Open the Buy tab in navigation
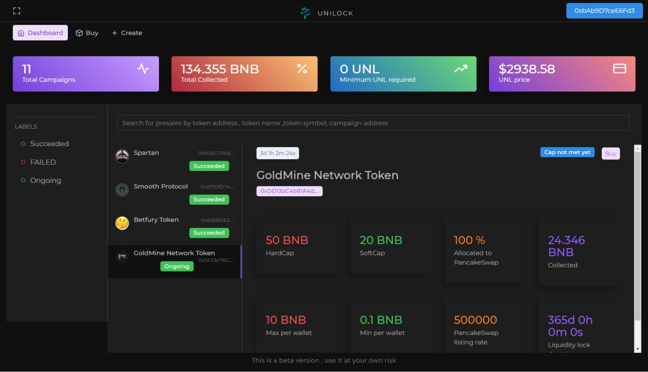 click(x=87, y=33)
